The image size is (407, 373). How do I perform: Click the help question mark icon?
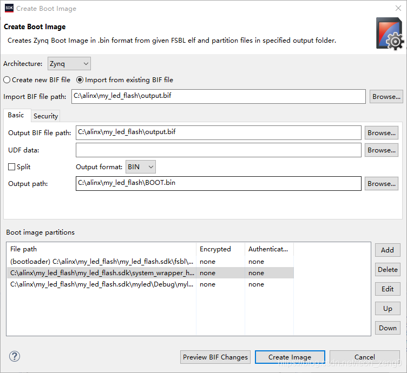[15, 356]
